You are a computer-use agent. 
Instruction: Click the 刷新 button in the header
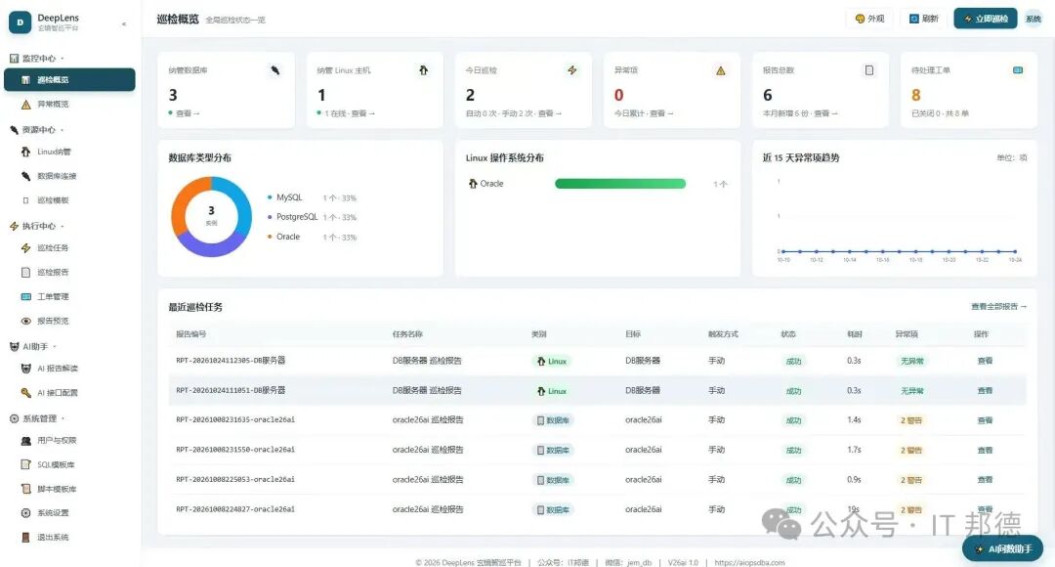[x=923, y=19]
